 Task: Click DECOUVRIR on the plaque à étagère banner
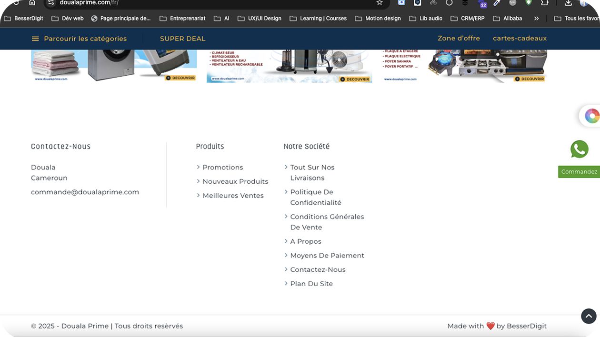coord(529,79)
